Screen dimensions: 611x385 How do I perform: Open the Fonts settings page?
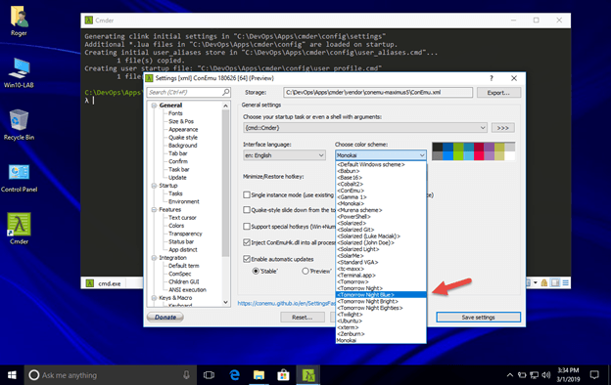(175, 113)
